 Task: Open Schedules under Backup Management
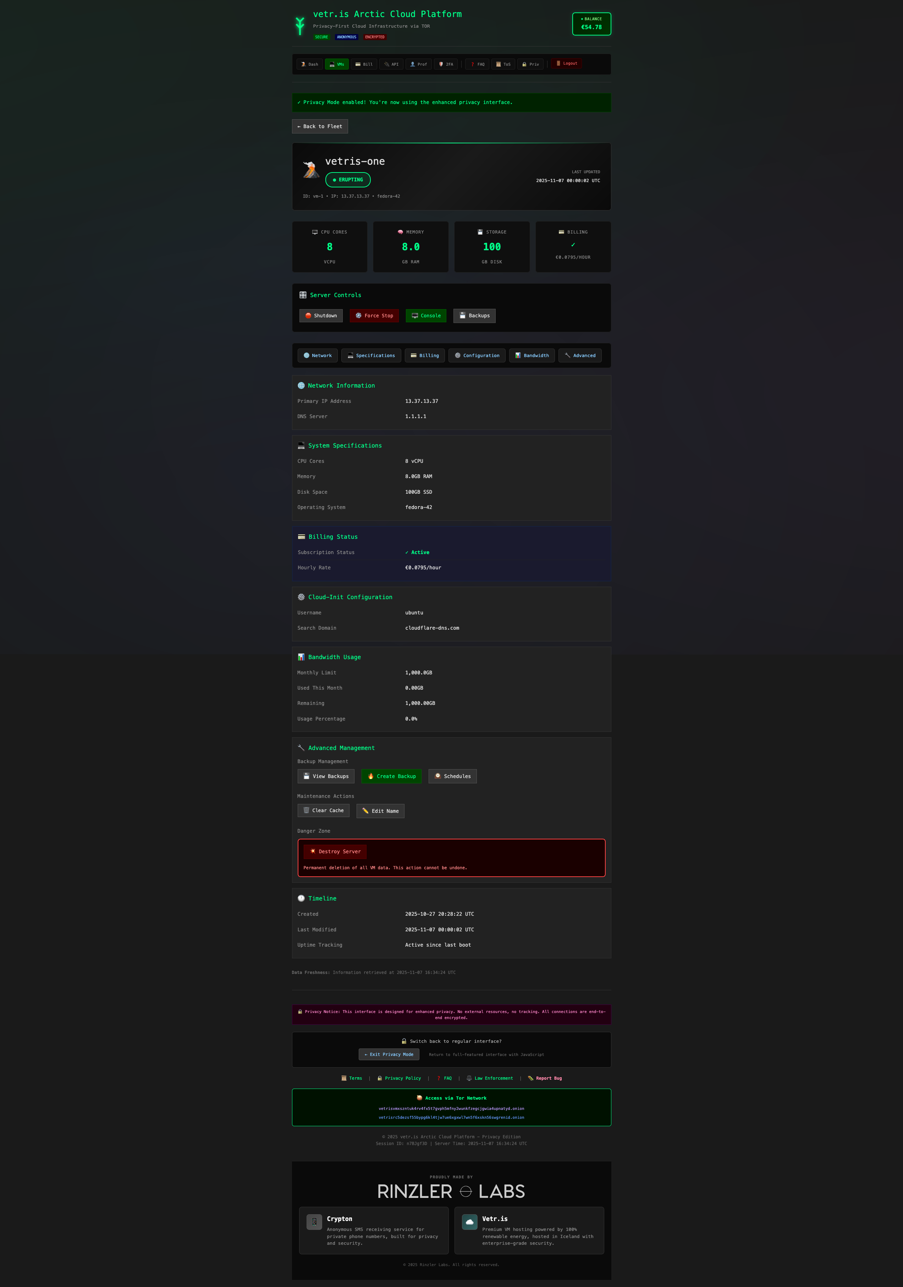pyautogui.click(x=452, y=776)
